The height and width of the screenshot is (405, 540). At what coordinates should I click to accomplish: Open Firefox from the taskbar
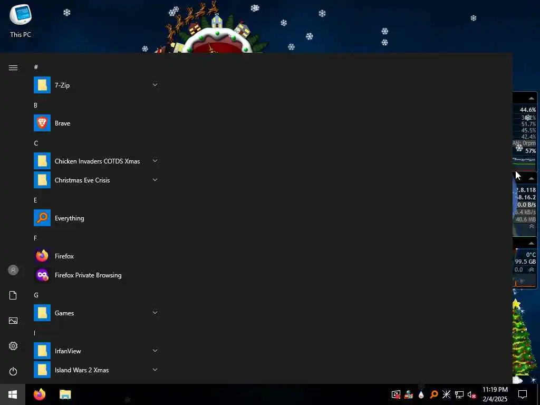(x=40, y=394)
